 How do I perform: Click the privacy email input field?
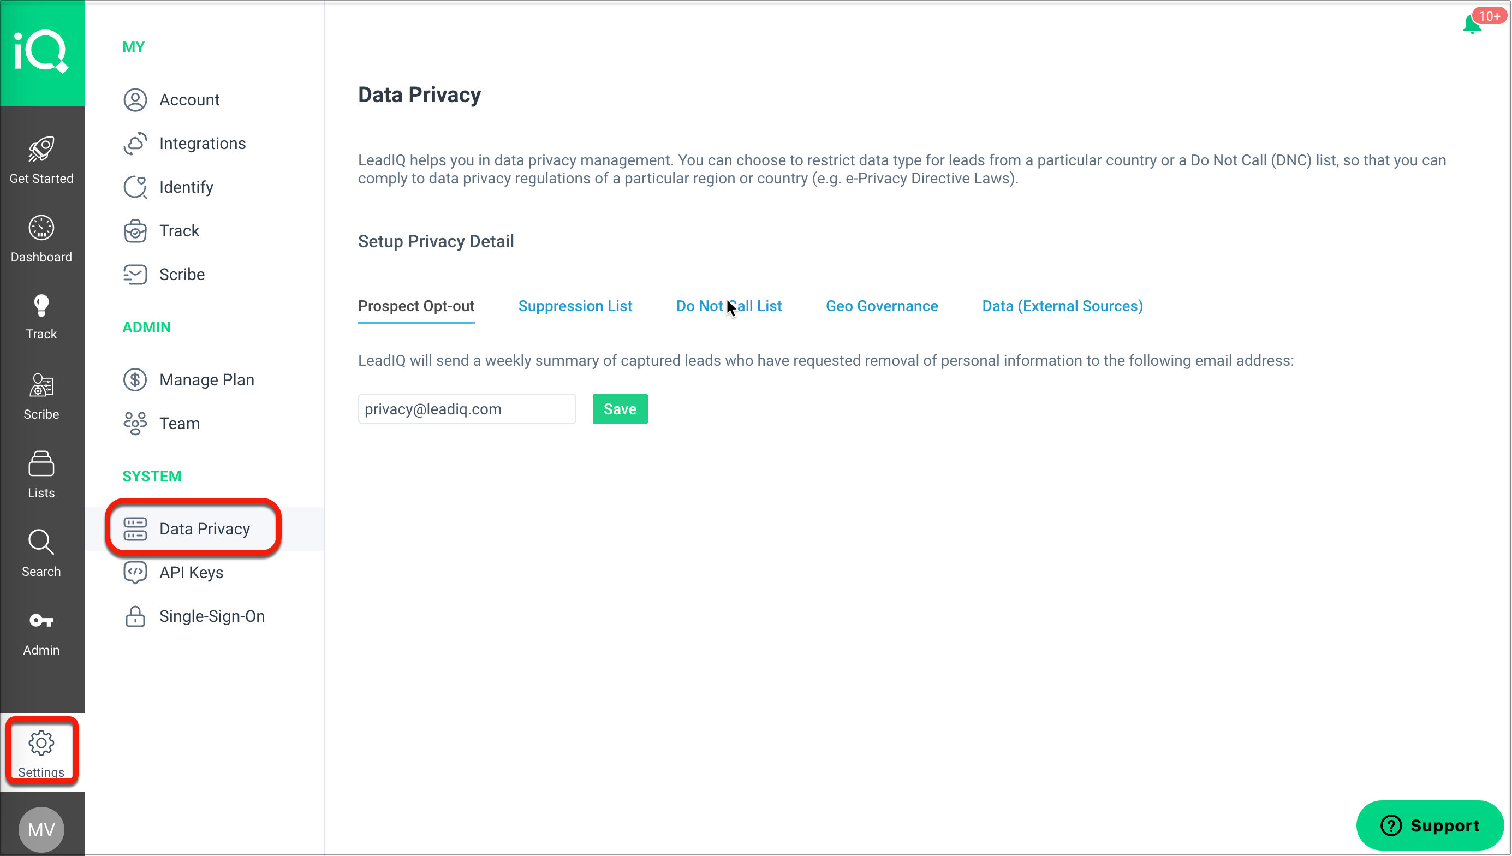(467, 408)
